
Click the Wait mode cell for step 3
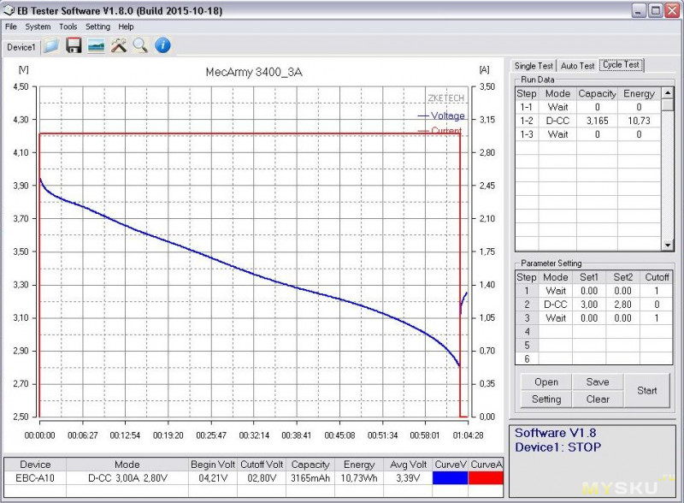pos(555,318)
